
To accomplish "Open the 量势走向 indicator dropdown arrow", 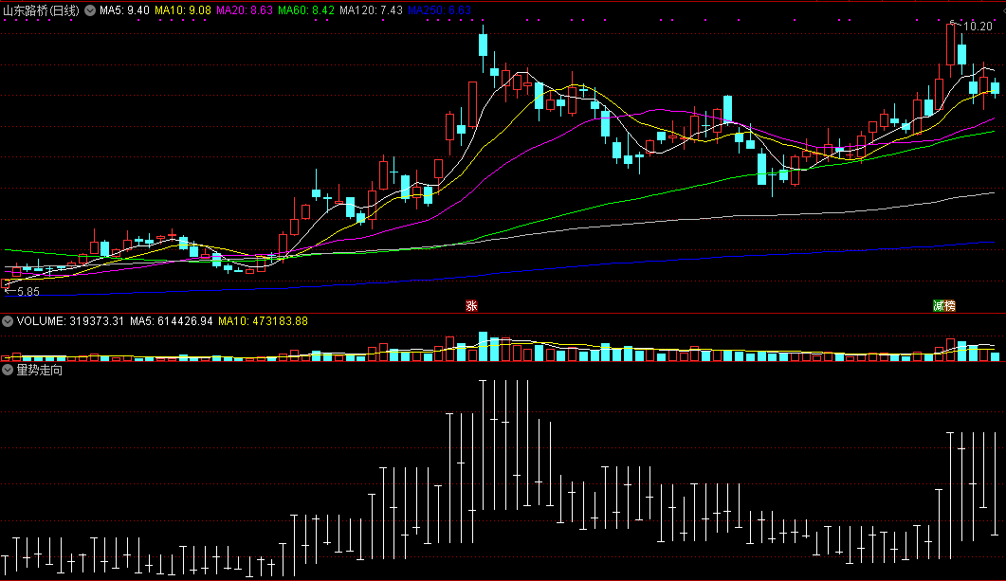I will pyautogui.click(x=8, y=370).
